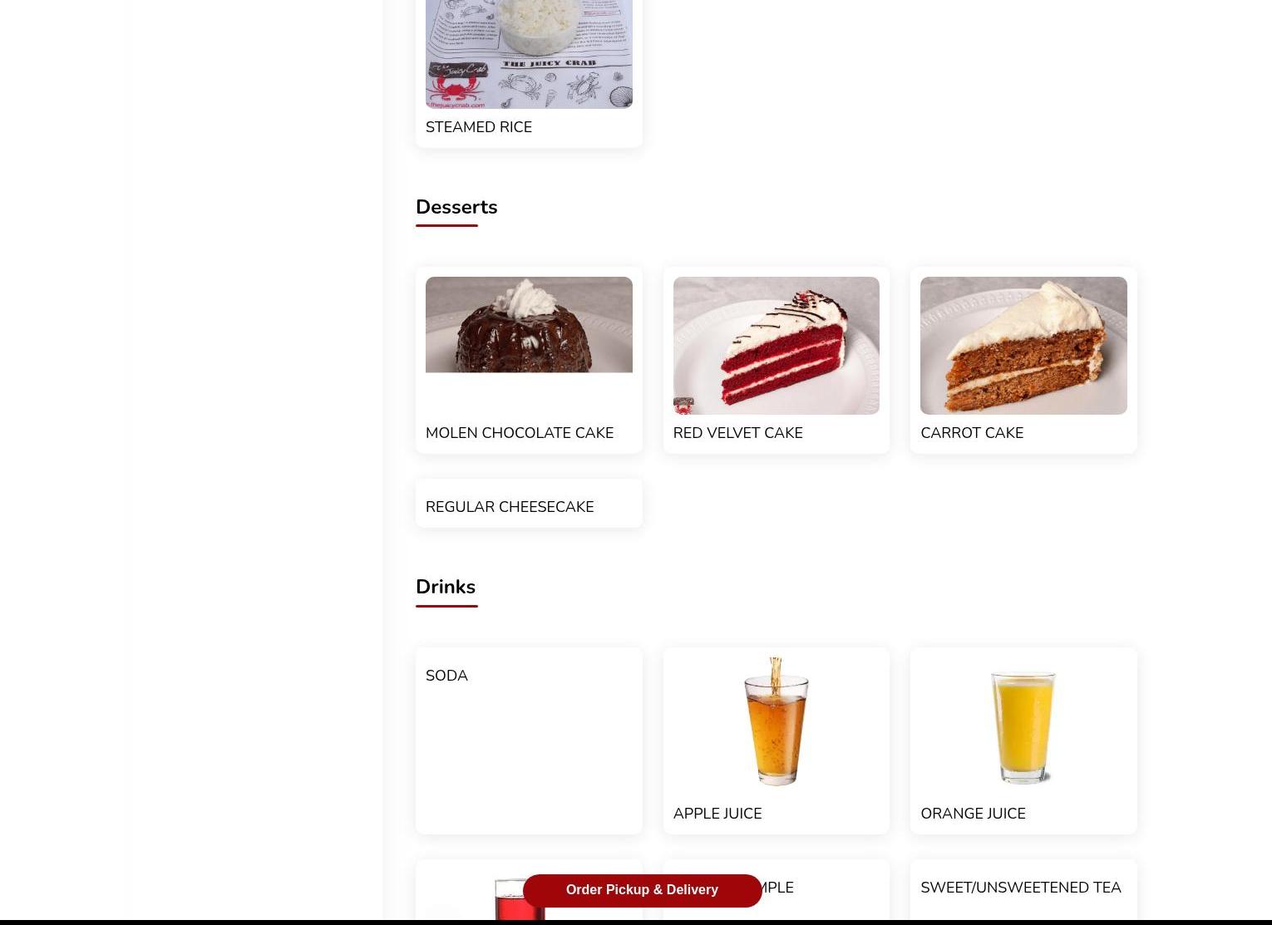1272x925 pixels.
Task: Jump to the Desserts section heading
Action: (456, 207)
